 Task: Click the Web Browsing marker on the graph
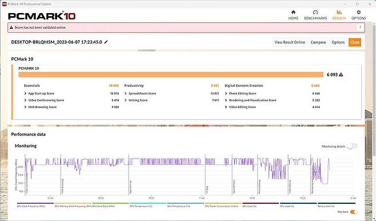tap(63, 186)
